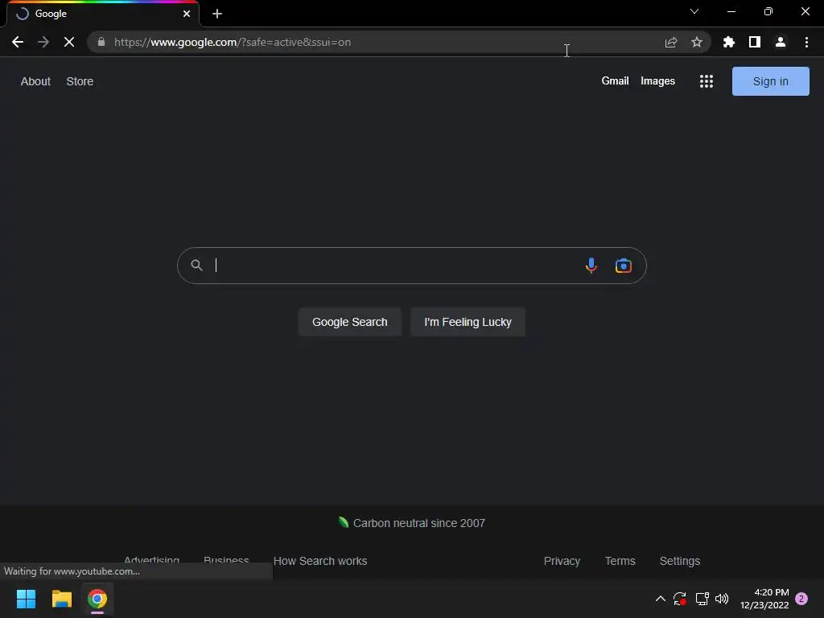Click the Sign in button

[x=770, y=81]
